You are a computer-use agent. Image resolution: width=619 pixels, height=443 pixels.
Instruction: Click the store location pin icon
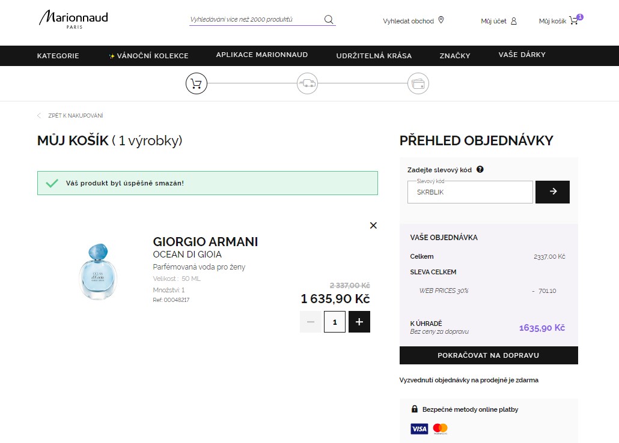coord(441,20)
